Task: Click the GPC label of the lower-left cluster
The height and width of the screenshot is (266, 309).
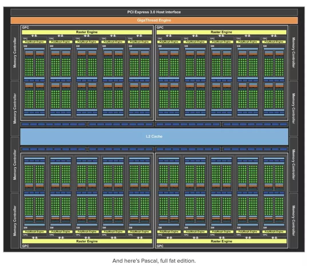Action: [x=25, y=246]
